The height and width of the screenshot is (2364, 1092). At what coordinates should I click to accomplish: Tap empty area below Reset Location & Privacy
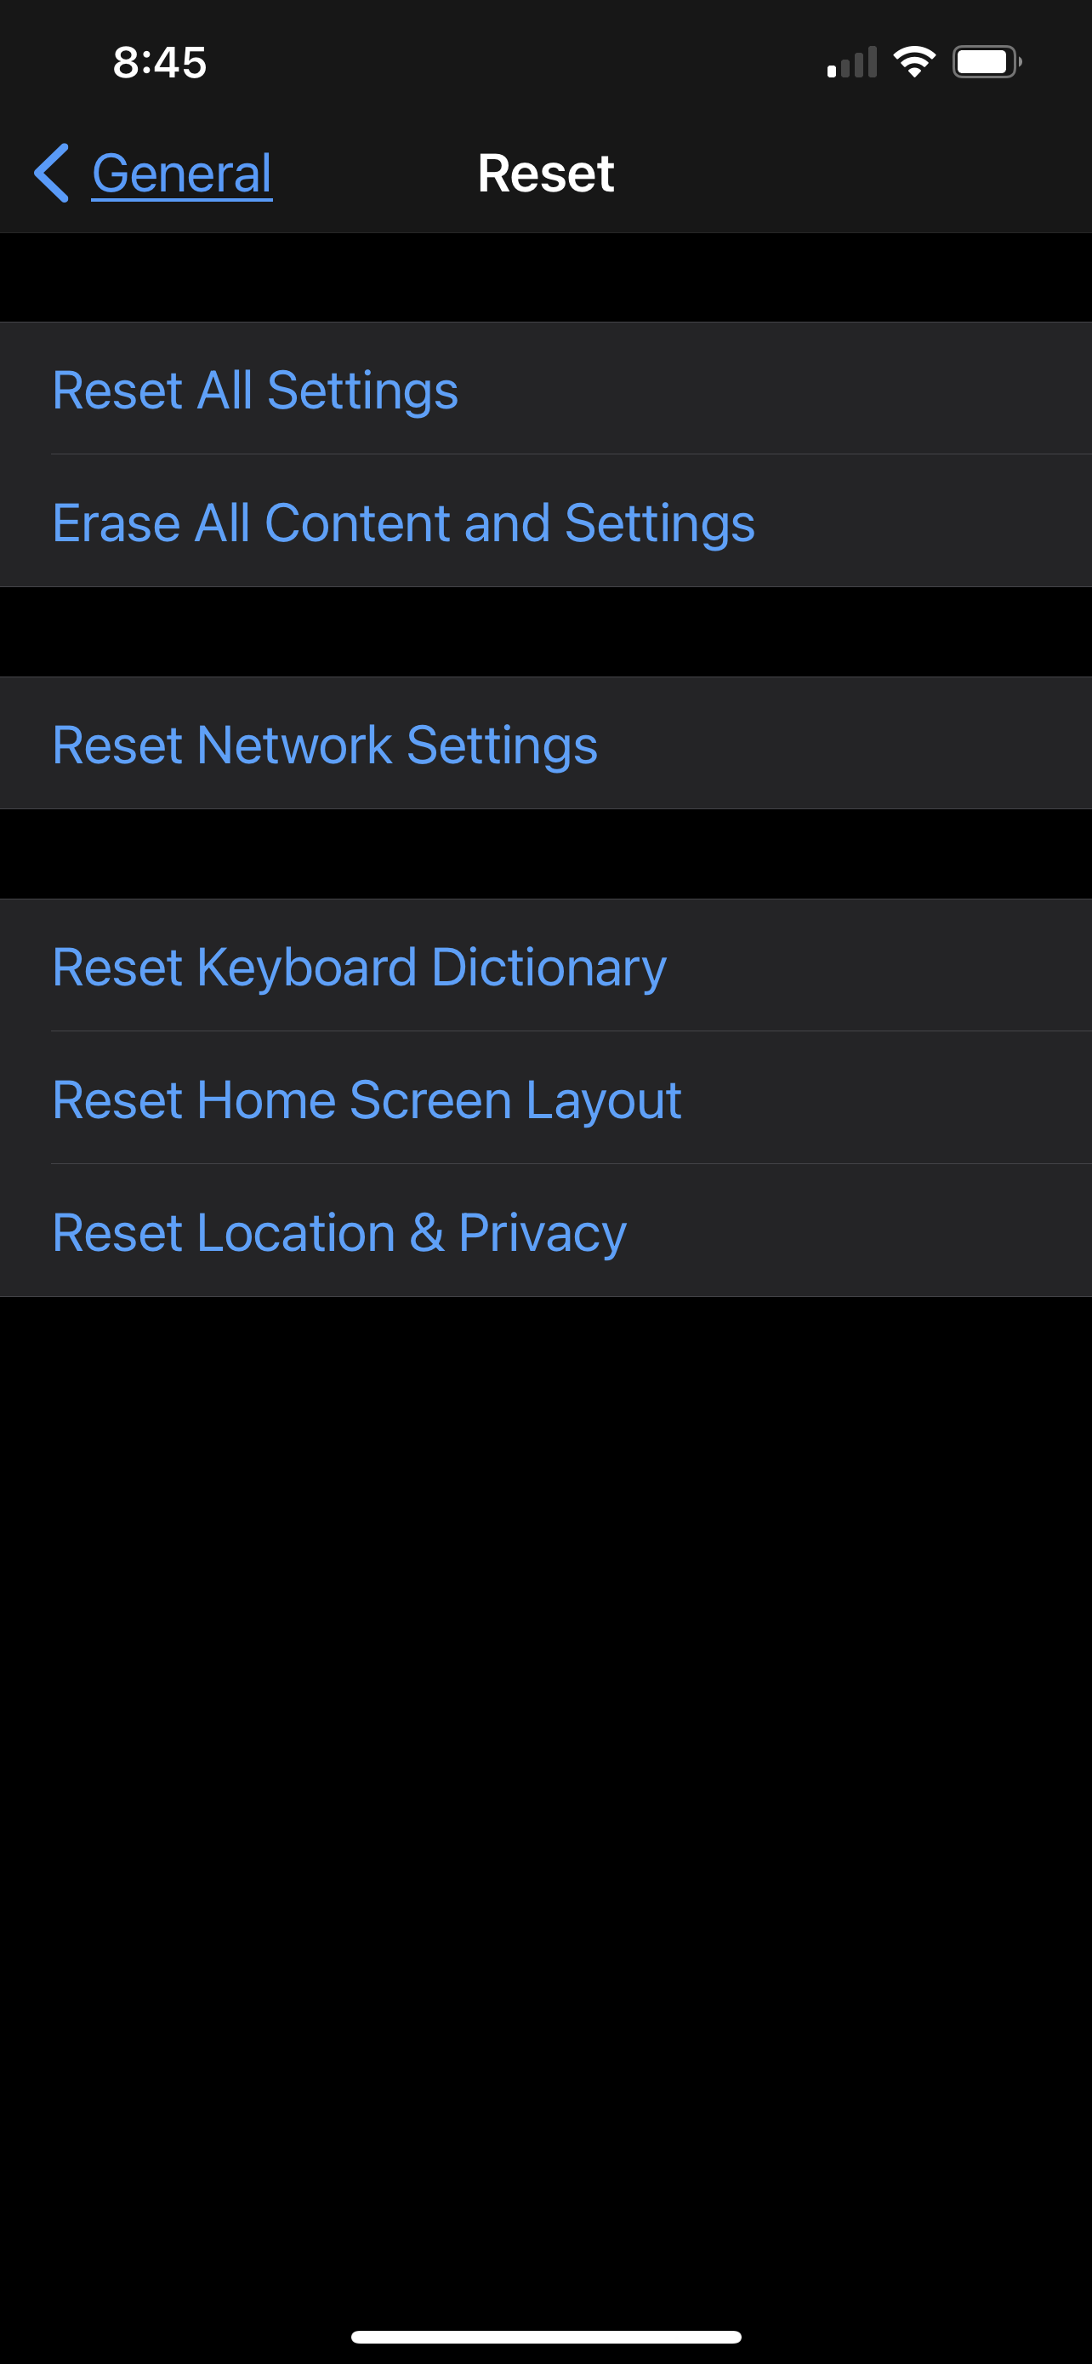coord(545,1744)
